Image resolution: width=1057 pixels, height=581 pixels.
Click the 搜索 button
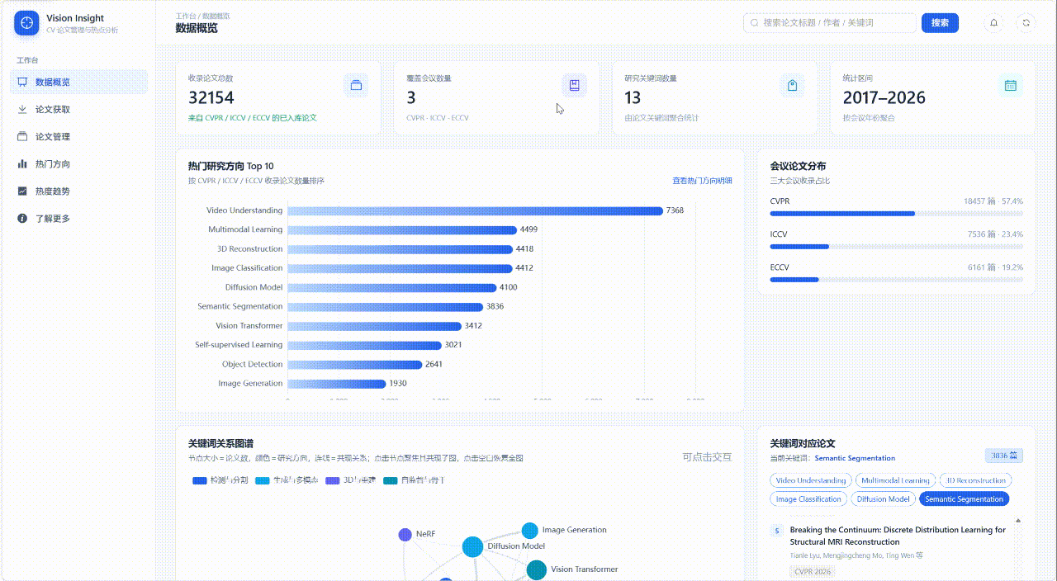940,23
